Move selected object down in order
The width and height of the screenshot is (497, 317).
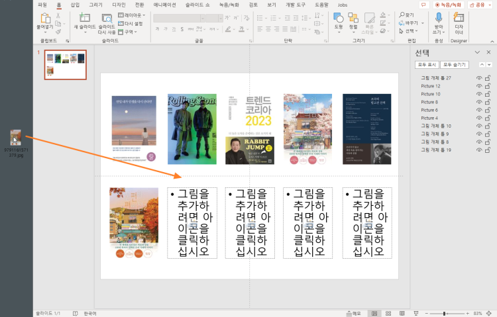489,65
